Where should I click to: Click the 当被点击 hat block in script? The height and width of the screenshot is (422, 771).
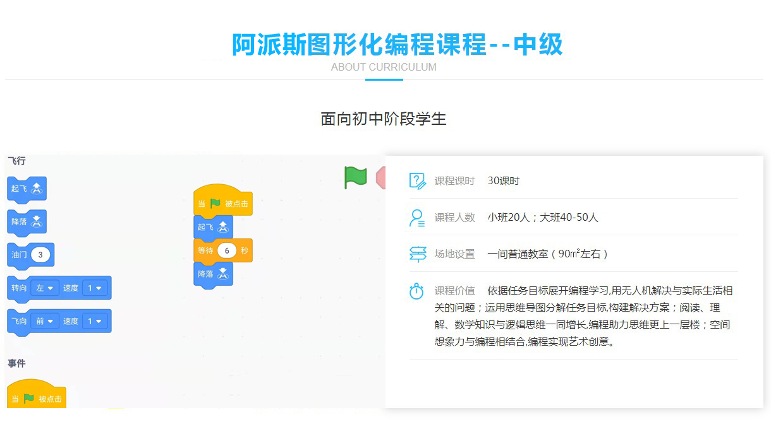coord(223,201)
